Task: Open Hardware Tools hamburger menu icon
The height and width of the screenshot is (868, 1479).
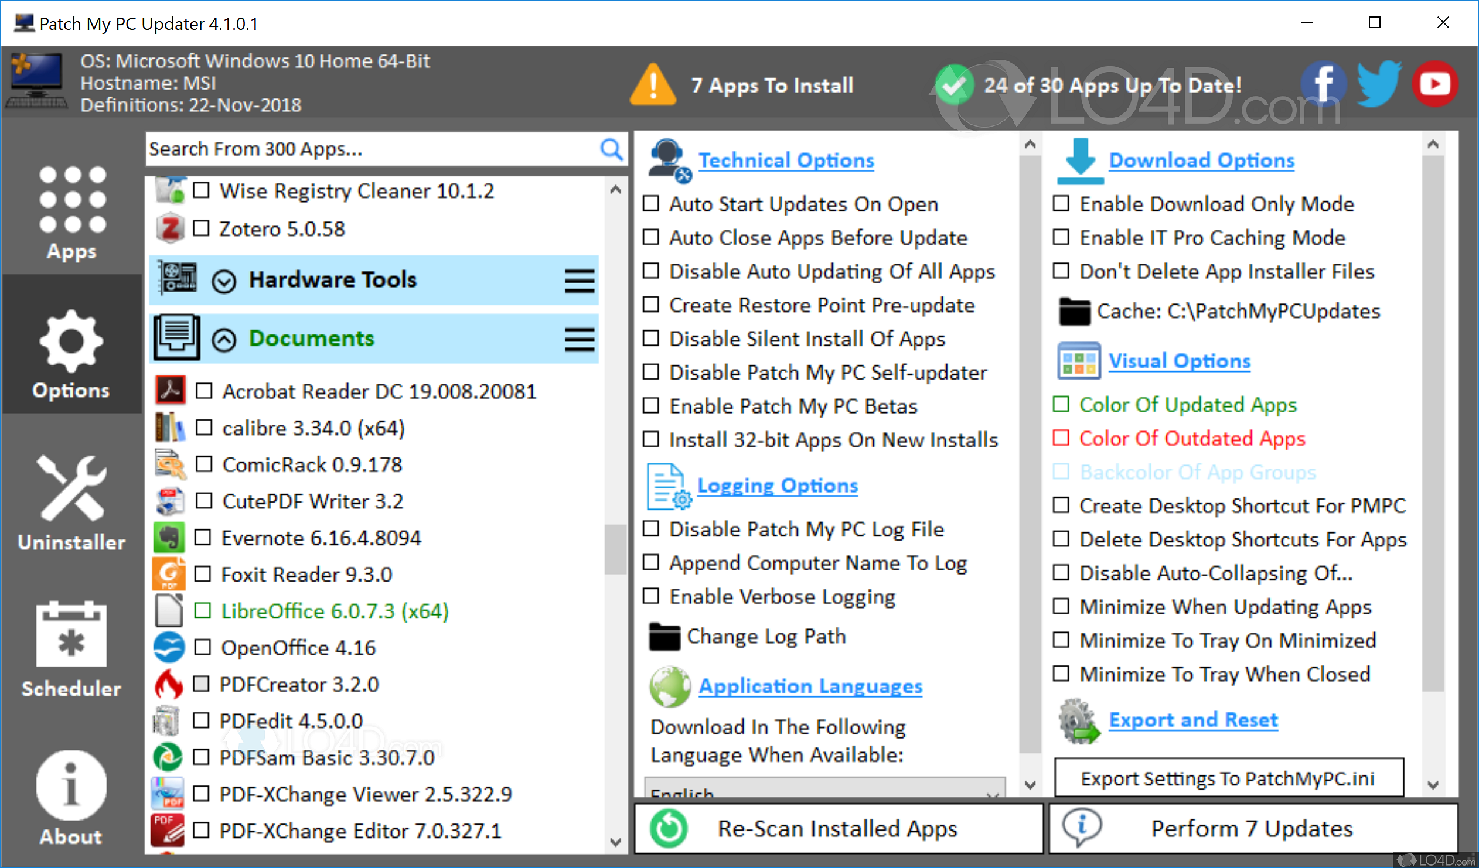Action: coord(579,281)
